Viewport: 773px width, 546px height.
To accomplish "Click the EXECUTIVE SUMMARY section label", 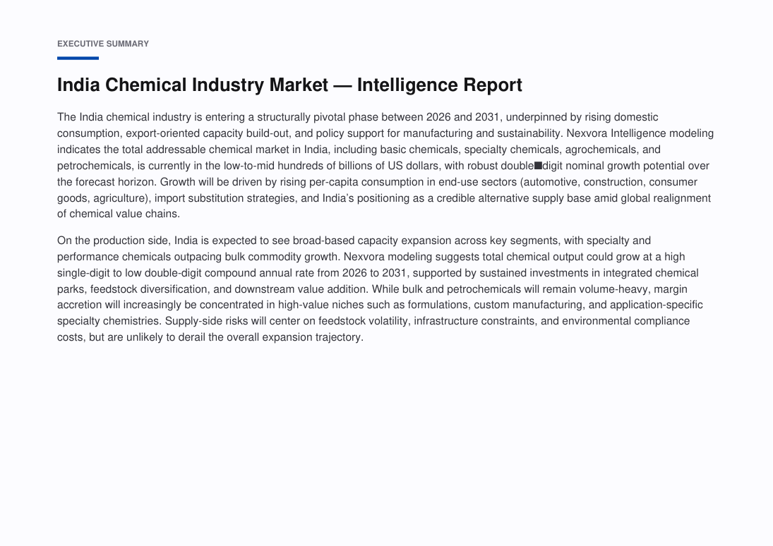I will coord(103,44).
